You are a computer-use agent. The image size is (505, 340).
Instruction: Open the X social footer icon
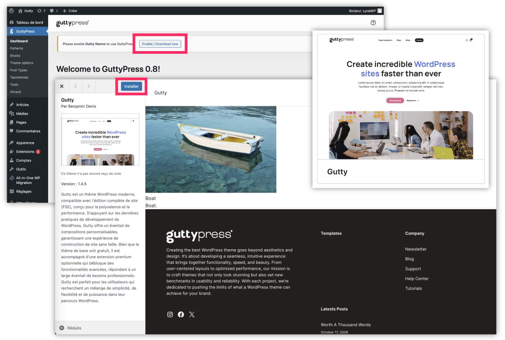pos(192,314)
